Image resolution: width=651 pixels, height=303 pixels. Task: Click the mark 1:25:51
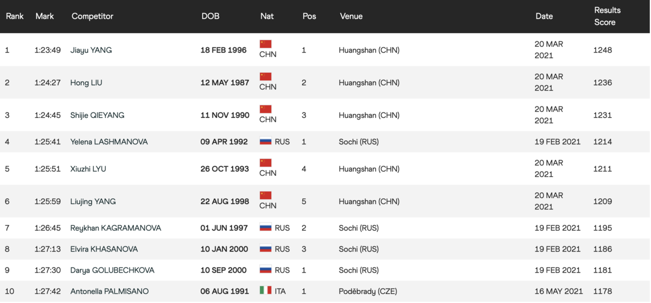[47, 169]
